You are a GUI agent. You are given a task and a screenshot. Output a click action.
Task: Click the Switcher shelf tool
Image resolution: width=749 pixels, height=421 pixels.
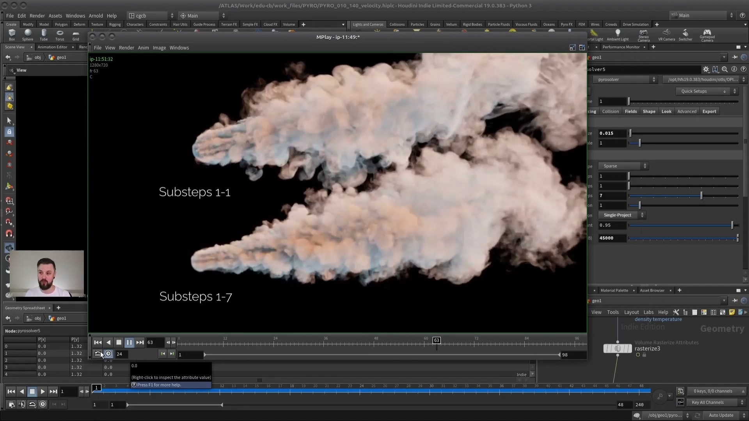coord(685,35)
